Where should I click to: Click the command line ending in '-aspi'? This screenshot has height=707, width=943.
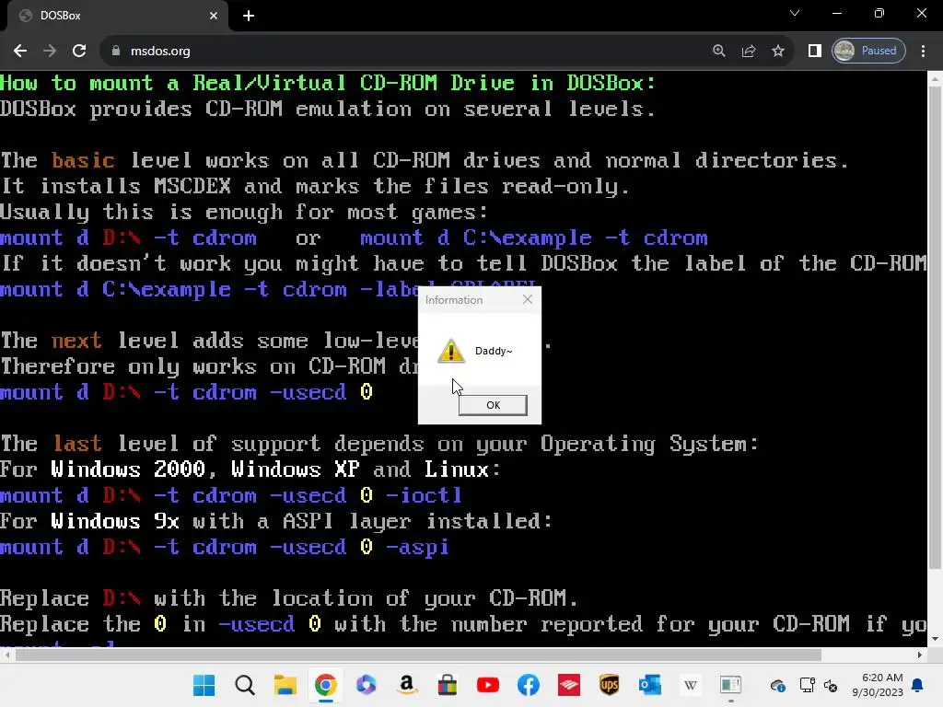225,547
